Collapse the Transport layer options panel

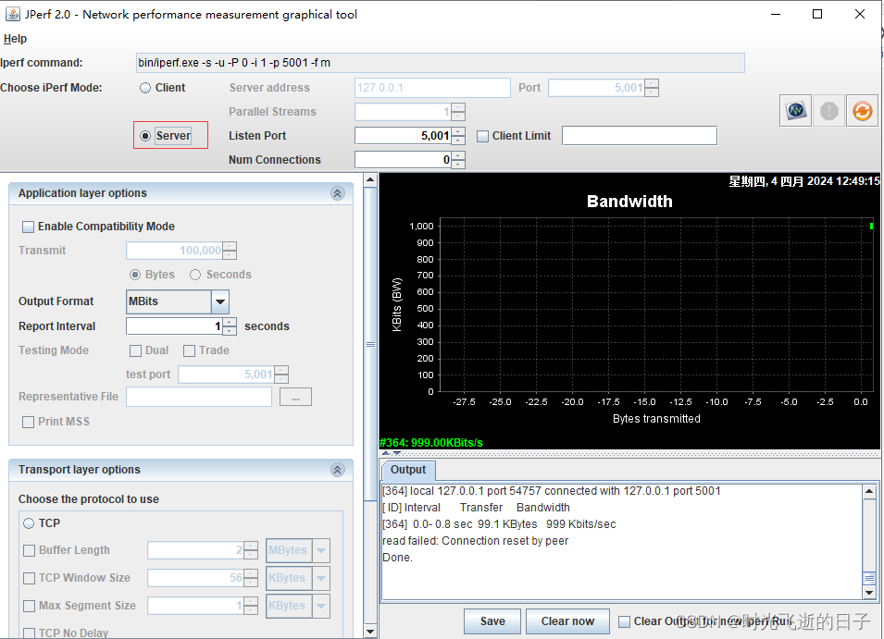pyautogui.click(x=337, y=469)
